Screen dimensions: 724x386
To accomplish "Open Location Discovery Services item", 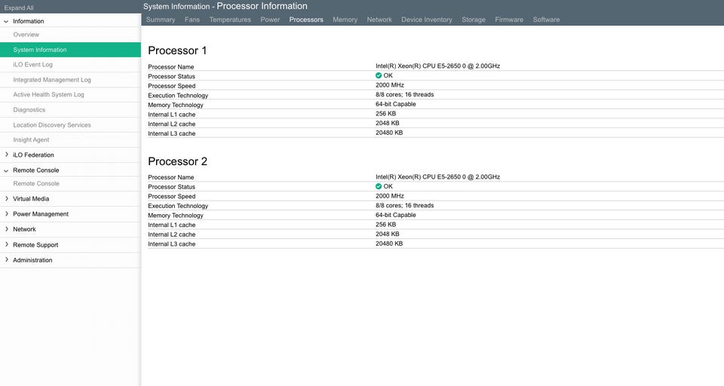I will (x=52, y=125).
